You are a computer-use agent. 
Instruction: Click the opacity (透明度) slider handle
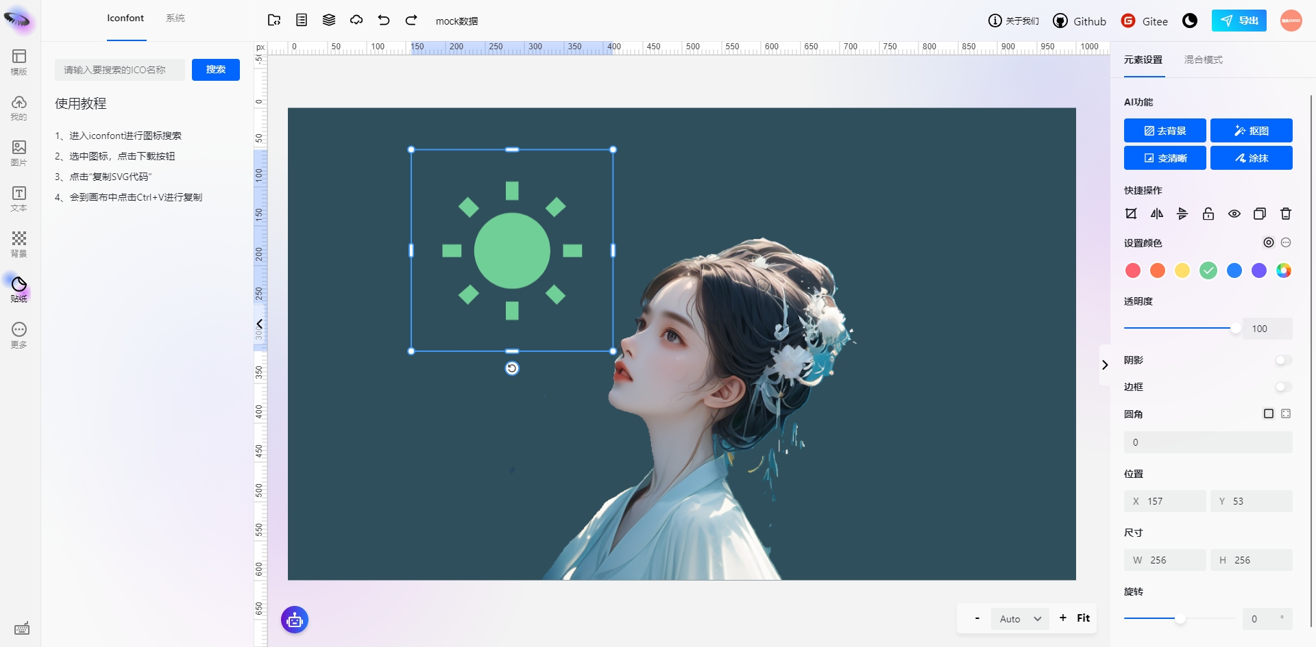(1235, 328)
